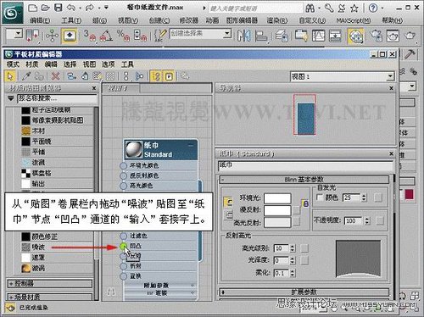Click the 光泽度 map button
The height and width of the screenshot is (317, 424).
[304, 260]
